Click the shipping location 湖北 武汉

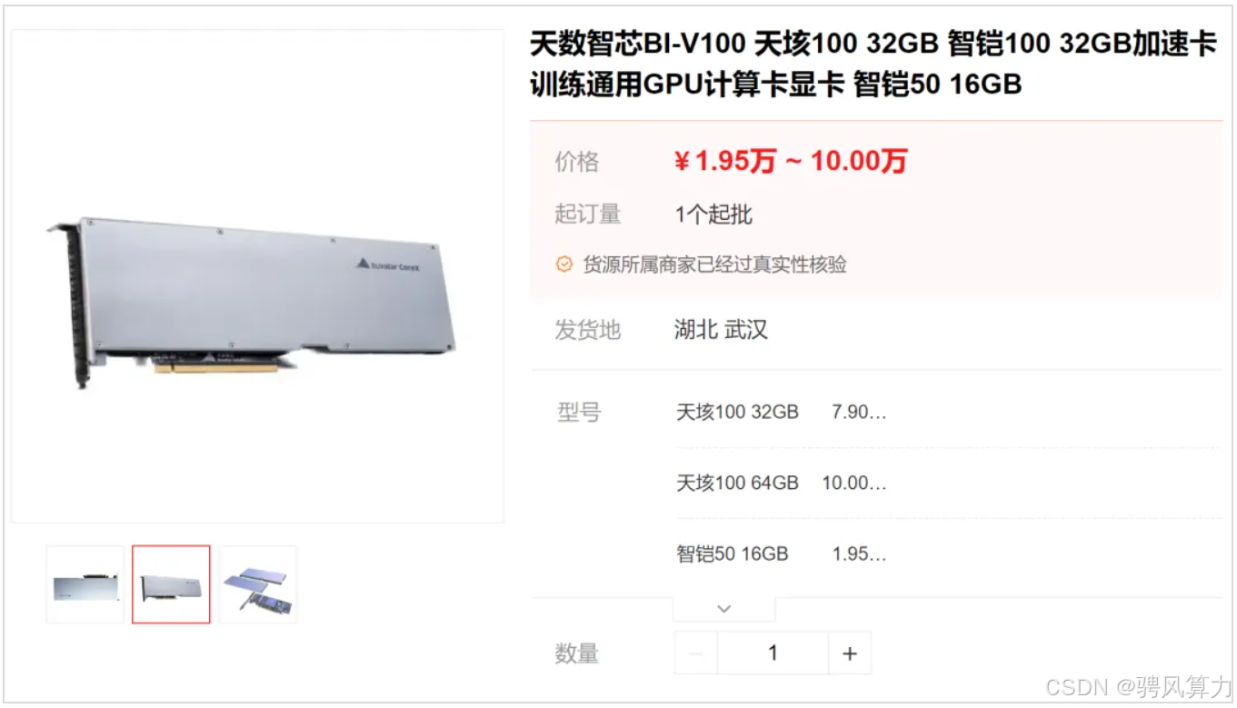pos(721,329)
